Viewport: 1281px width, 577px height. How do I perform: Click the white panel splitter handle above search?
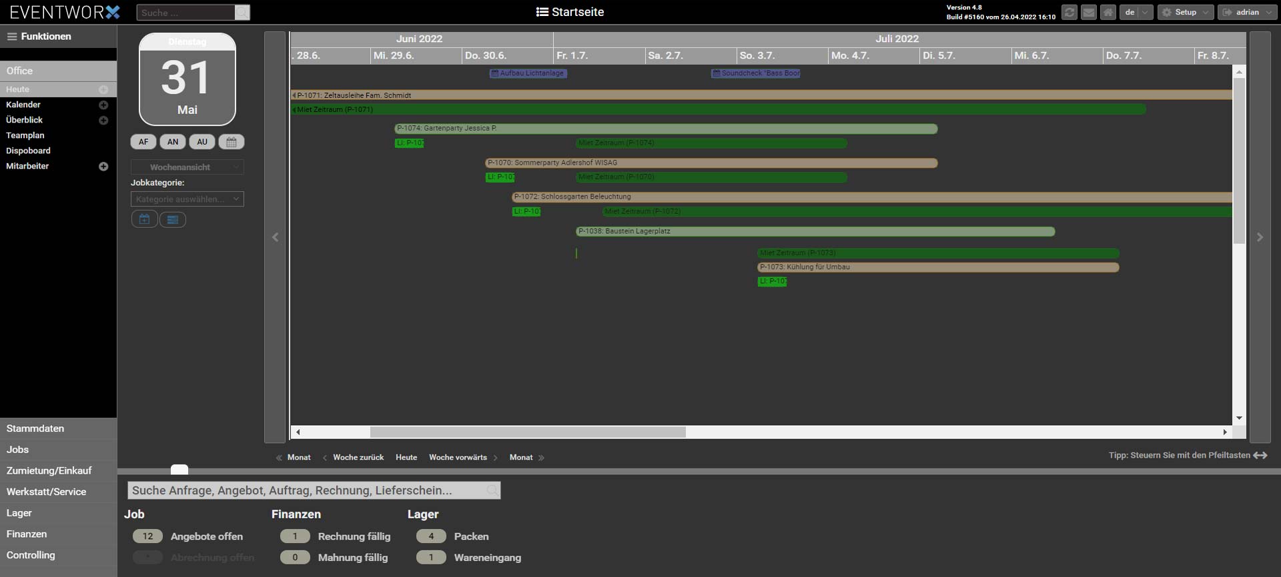click(x=179, y=470)
